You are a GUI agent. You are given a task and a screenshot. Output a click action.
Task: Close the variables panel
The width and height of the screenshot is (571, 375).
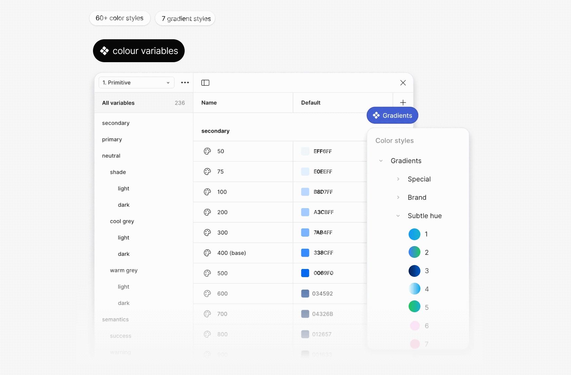[x=403, y=83]
